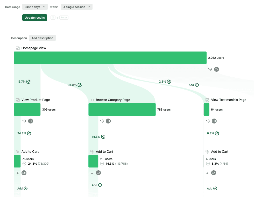This screenshot has height=197, width=254.
Task: Toggle the checkmark next to 6.3% (4/64)
Action: coord(208,163)
